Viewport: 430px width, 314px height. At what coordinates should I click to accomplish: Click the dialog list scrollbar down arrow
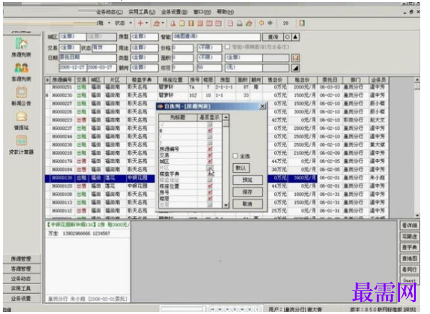click(x=225, y=205)
